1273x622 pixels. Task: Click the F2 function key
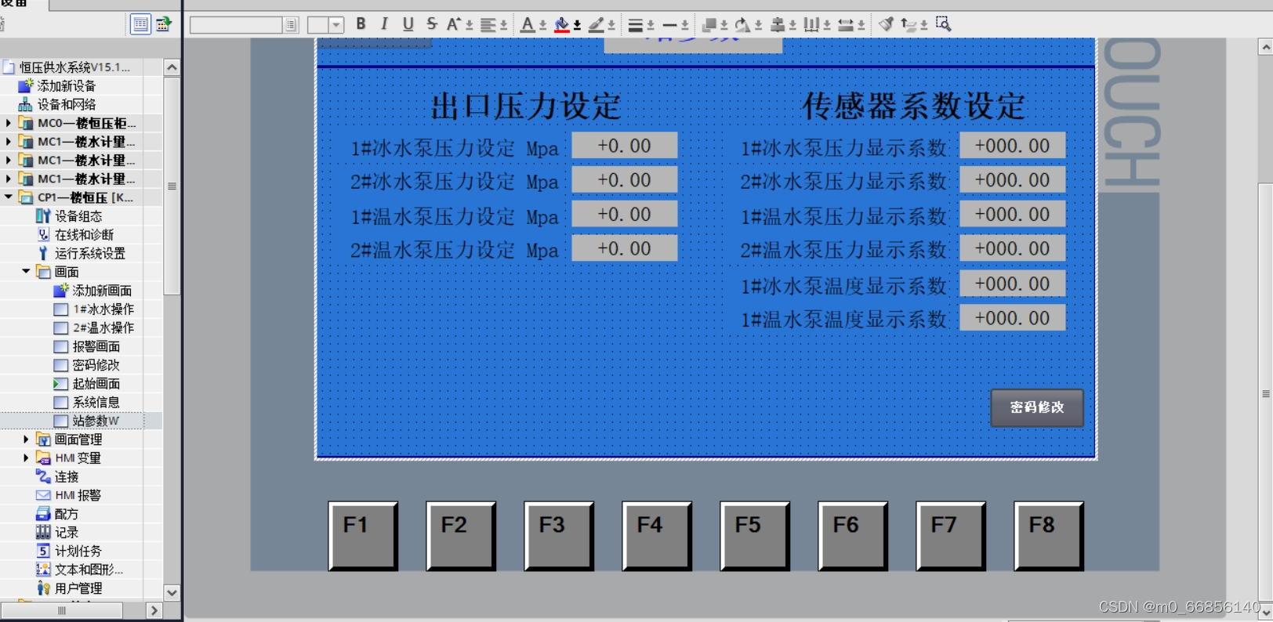[x=461, y=536]
